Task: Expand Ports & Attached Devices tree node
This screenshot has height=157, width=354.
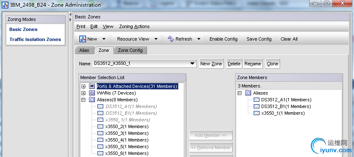Action: click(x=83, y=86)
